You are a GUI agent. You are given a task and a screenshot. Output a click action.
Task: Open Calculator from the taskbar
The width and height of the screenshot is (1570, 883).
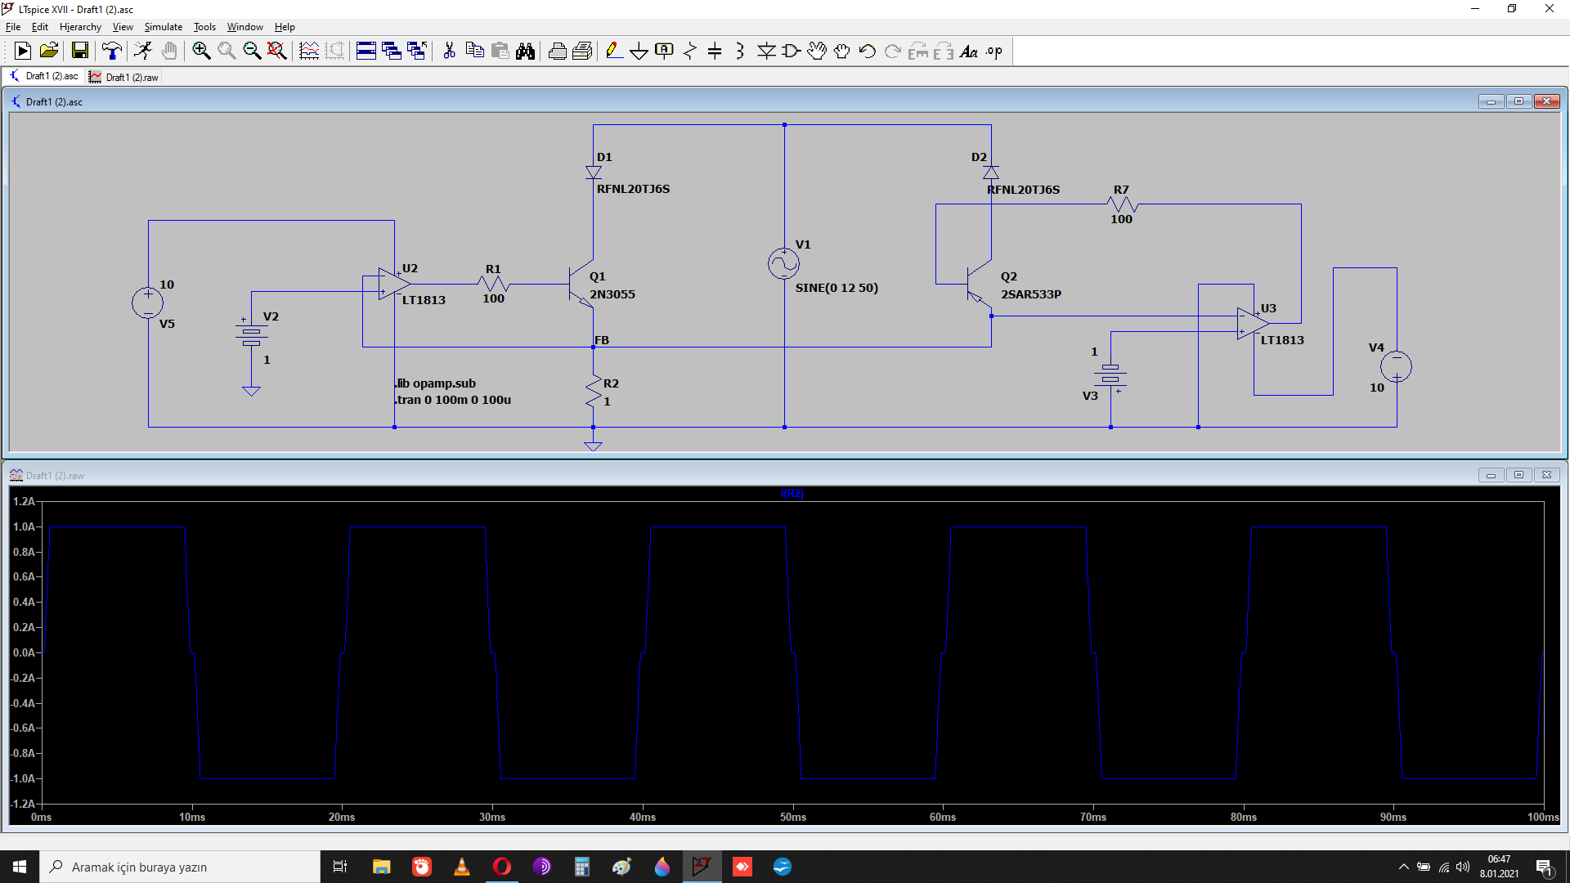(582, 867)
